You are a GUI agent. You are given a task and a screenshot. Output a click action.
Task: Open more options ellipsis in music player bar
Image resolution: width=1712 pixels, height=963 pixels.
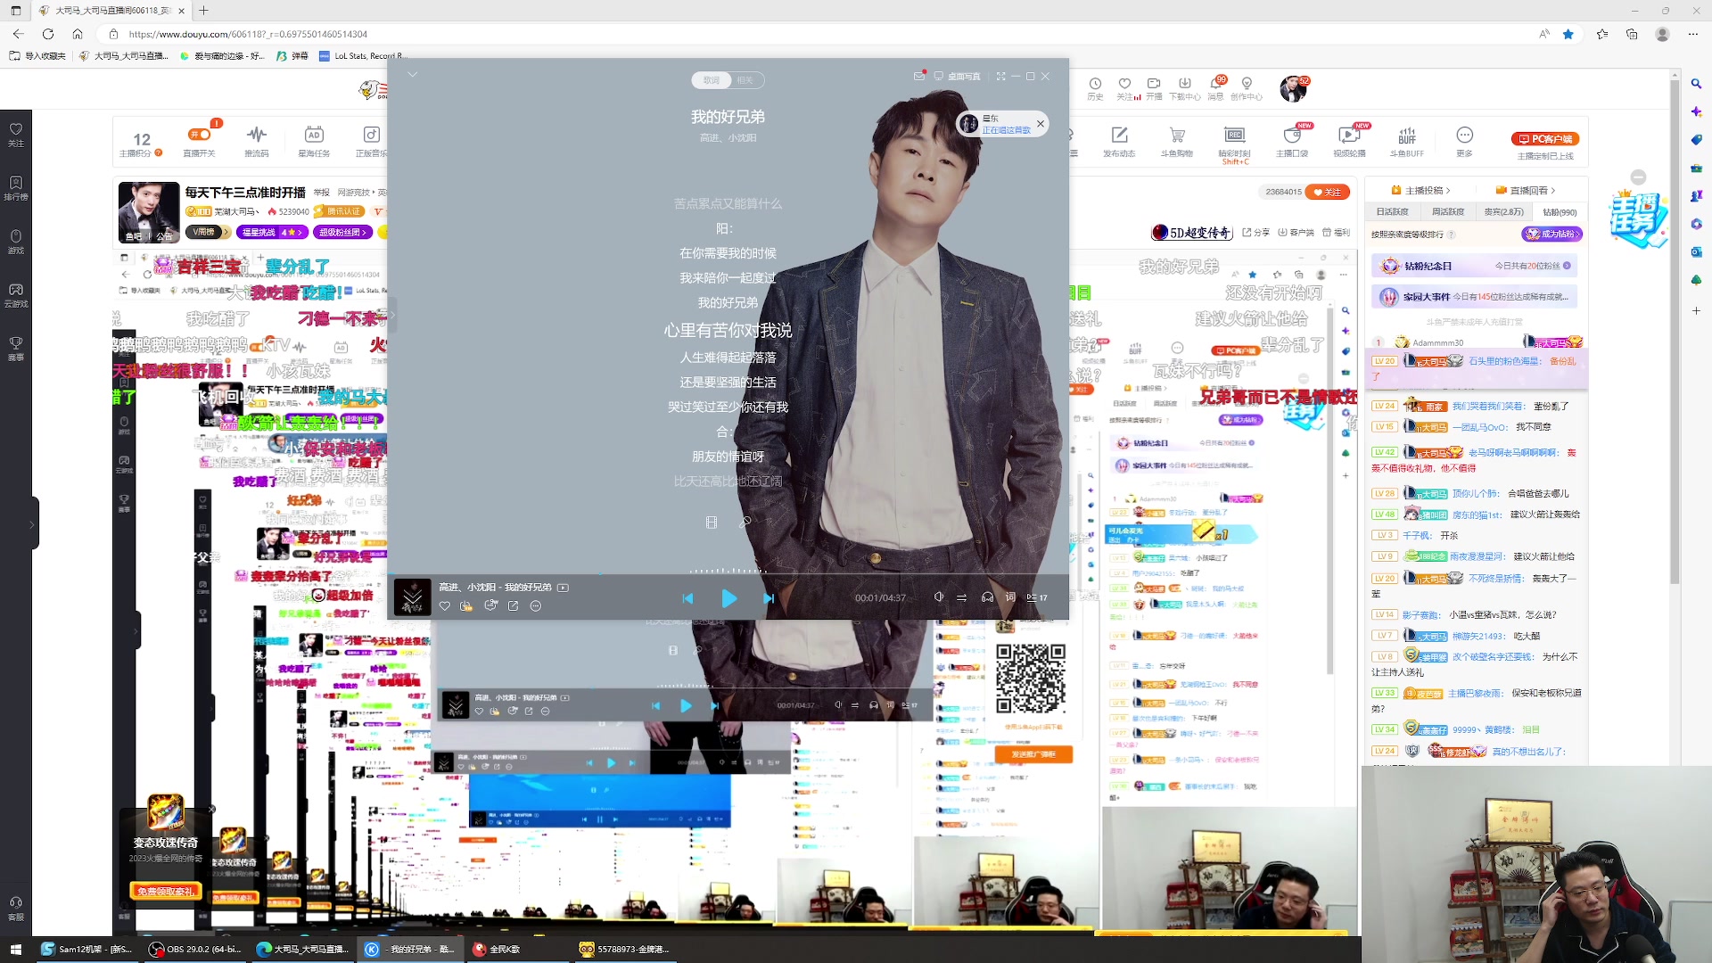point(536,606)
